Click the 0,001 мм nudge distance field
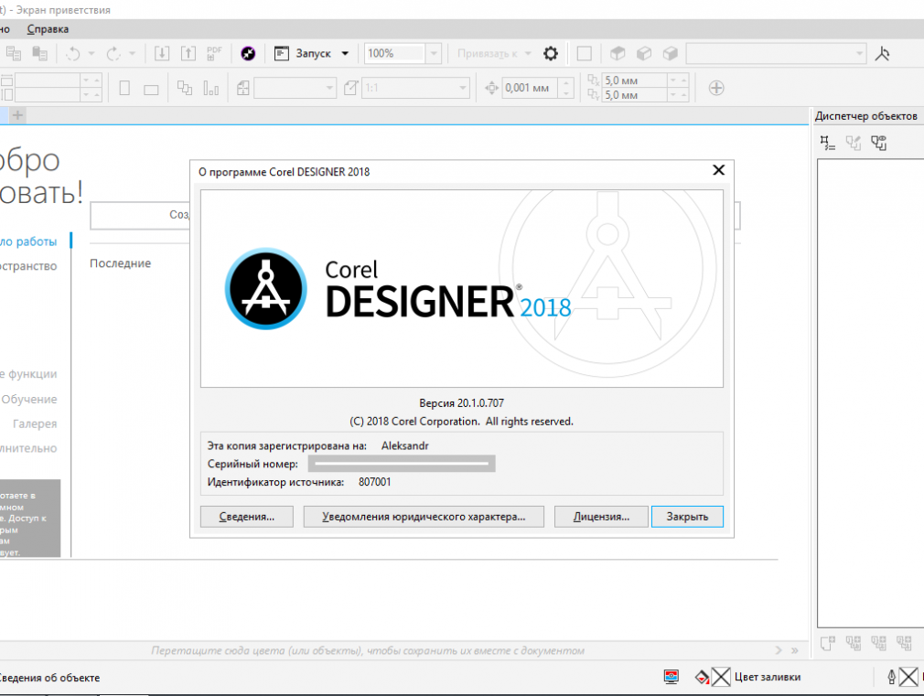924x696 pixels. tap(529, 89)
